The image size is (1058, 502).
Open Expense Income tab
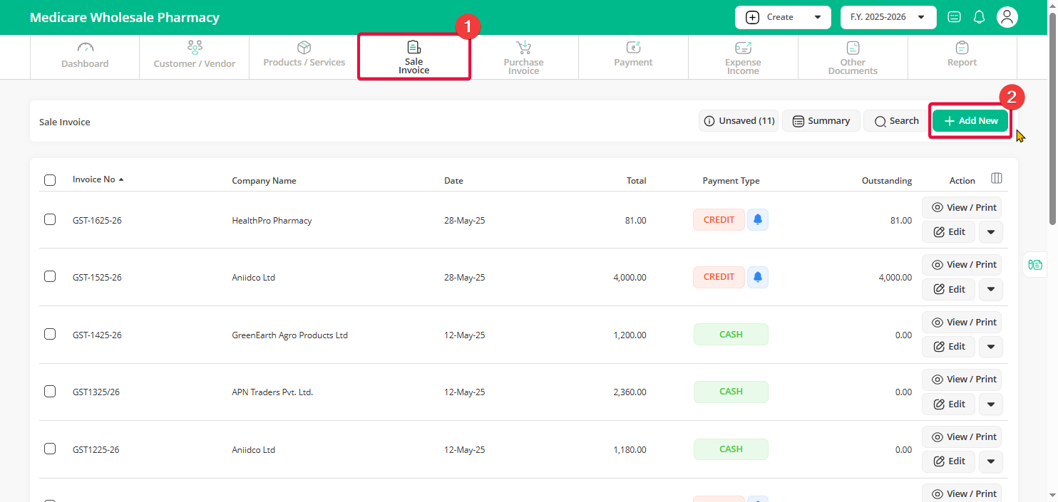[743, 58]
